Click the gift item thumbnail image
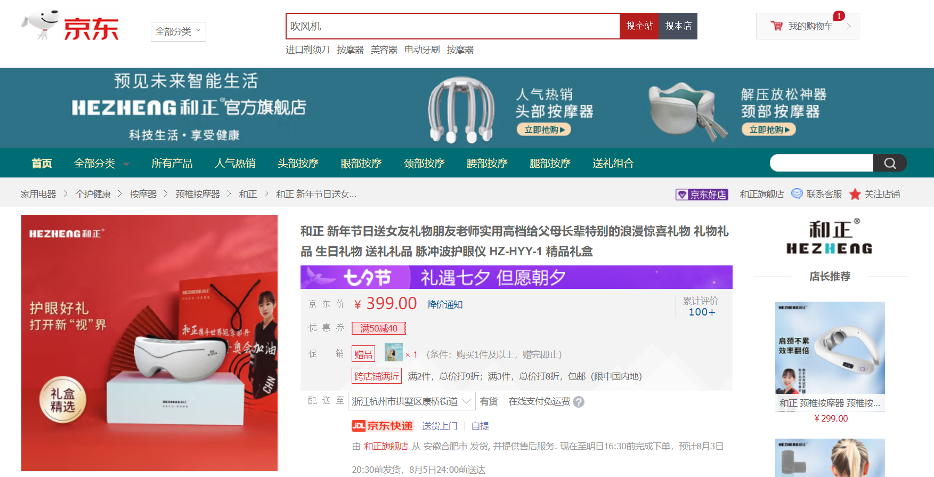 393,353
